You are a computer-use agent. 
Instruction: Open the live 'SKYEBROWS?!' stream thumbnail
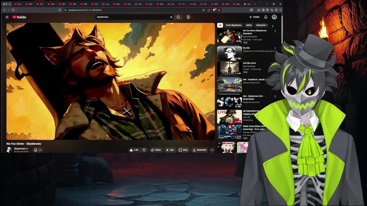[229, 117]
